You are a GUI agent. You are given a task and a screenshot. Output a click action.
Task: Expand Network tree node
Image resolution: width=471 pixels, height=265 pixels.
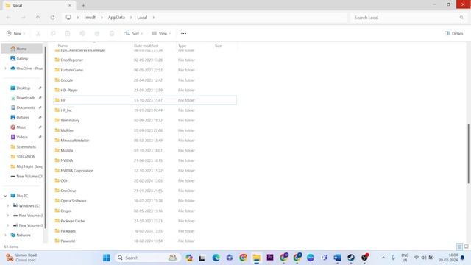(x=5, y=236)
